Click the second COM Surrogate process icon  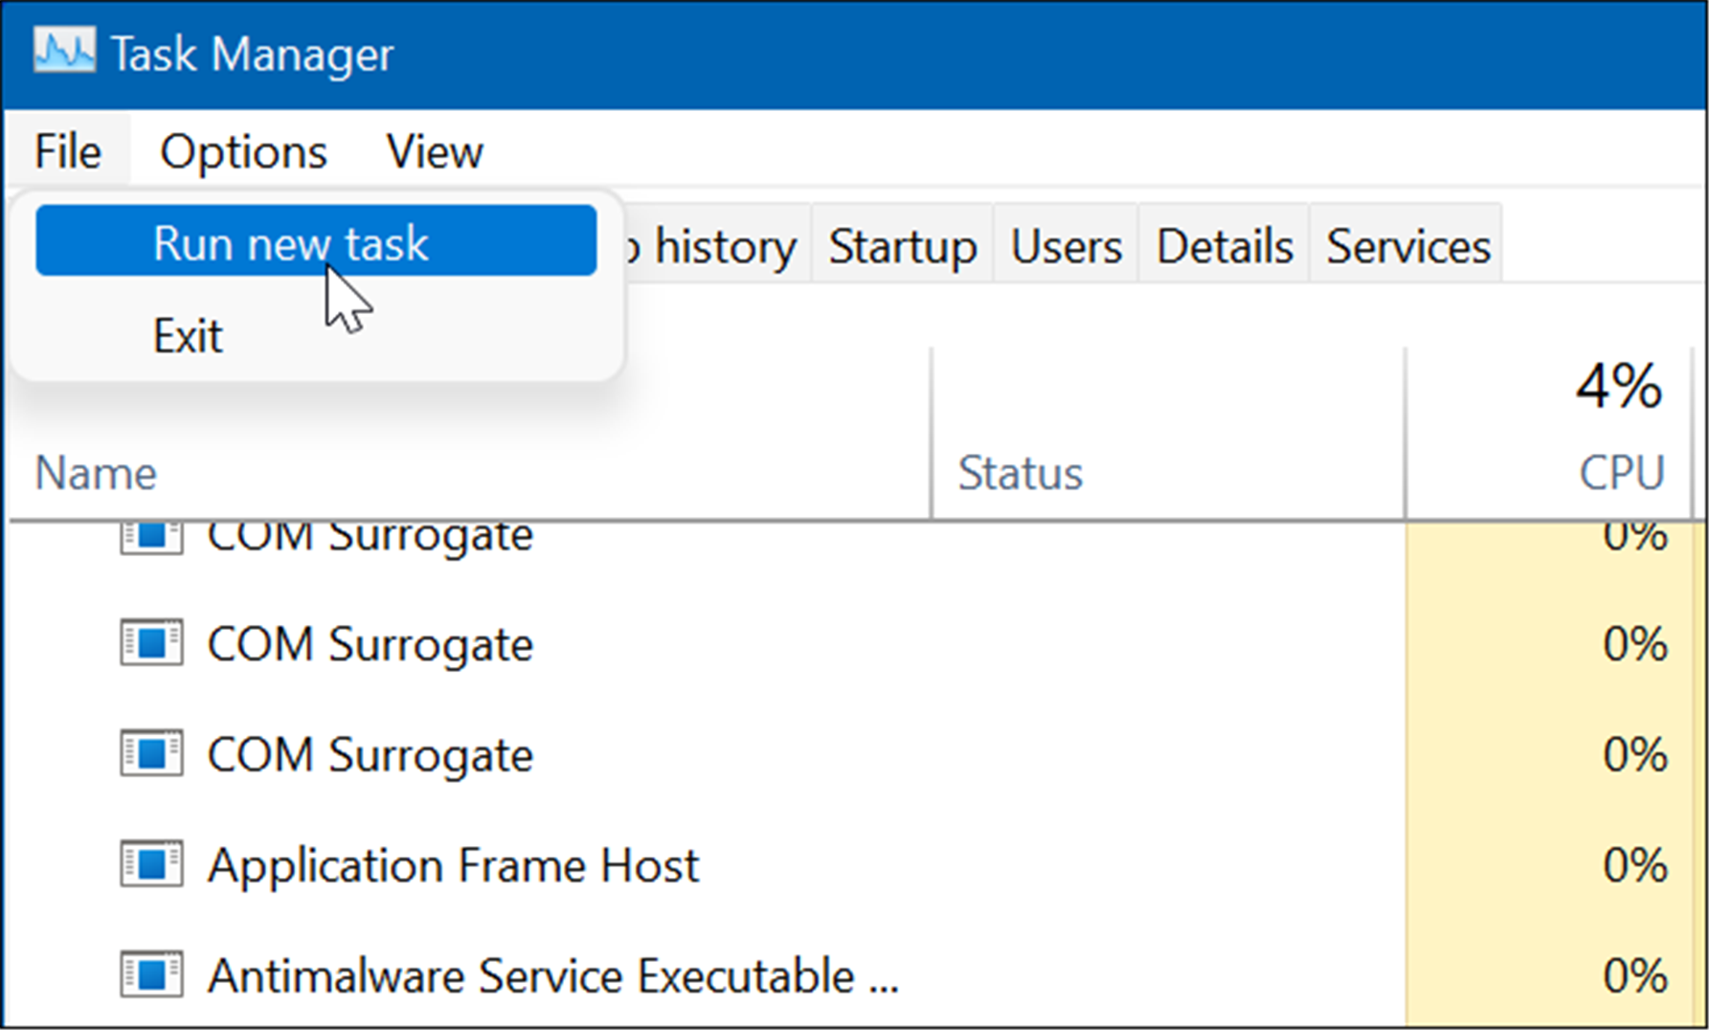150,644
